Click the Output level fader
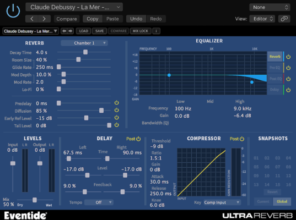 point(40,163)
